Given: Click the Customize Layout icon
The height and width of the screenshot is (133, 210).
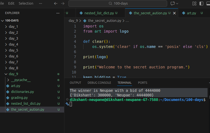Looking at the screenshot, I should (194, 3).
